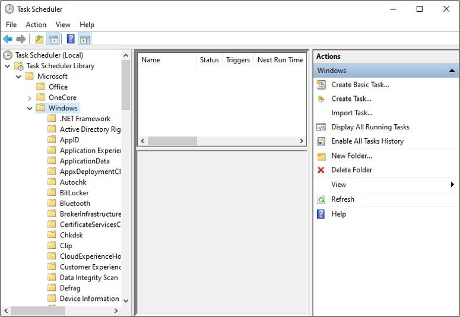460x317 pixels.
Task: Click the Help icon in Actions pane
Action: click(321, 214)
